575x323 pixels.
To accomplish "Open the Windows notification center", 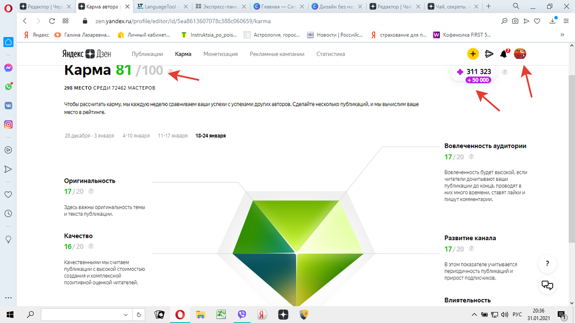I will pyautogui.click(x=561, y=314).
